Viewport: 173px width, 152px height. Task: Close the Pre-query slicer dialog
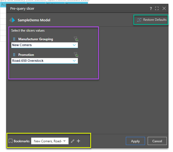tap(164, 9)
